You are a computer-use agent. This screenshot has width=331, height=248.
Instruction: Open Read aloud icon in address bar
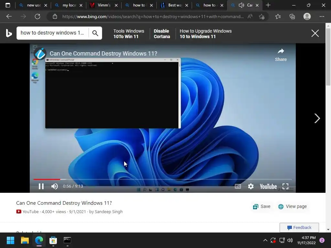point(250,16)
